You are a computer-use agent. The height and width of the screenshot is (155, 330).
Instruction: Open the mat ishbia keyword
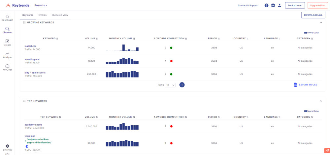point(30,46)
